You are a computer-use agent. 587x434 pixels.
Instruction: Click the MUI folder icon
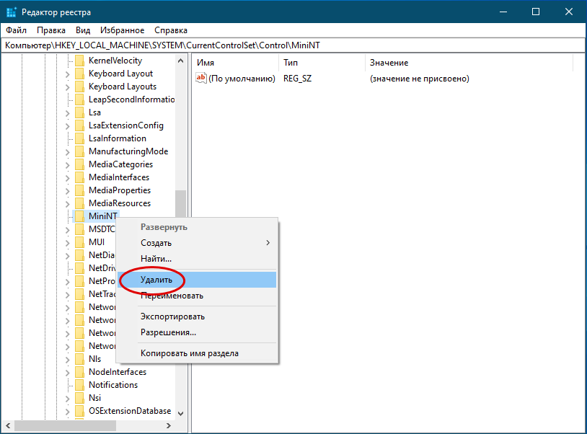pos(79,242)
